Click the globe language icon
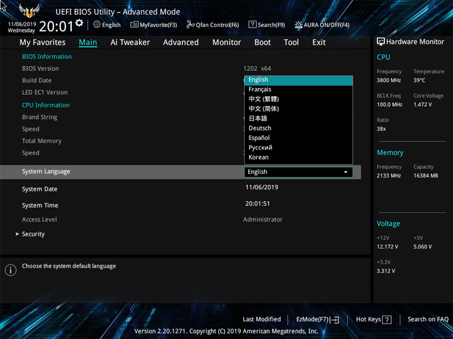The width and height of the screenshot is (453, 339). point(97,24)
